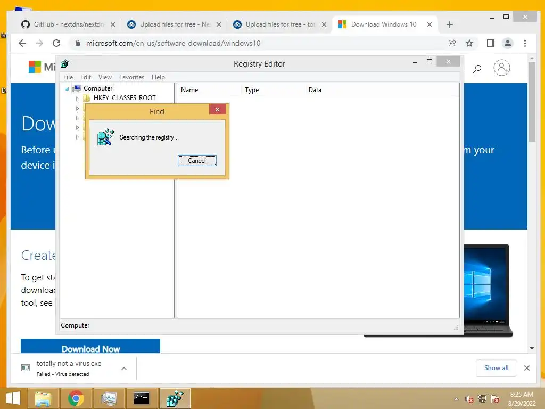The height and width of the screenshot is (409, 545).
Task: Click the HKEY_CLASSES_ROOT folder icon
Action: (87, 98)
